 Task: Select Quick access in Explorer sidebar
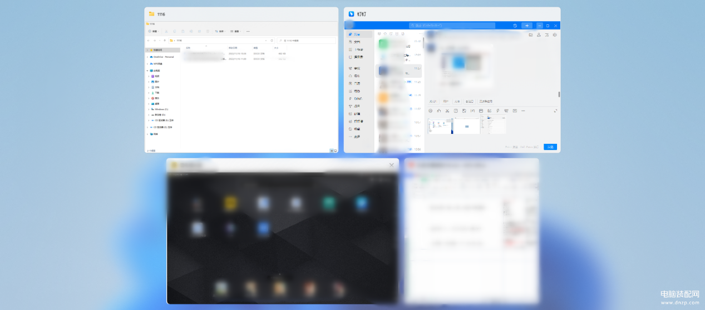(162, 50)
